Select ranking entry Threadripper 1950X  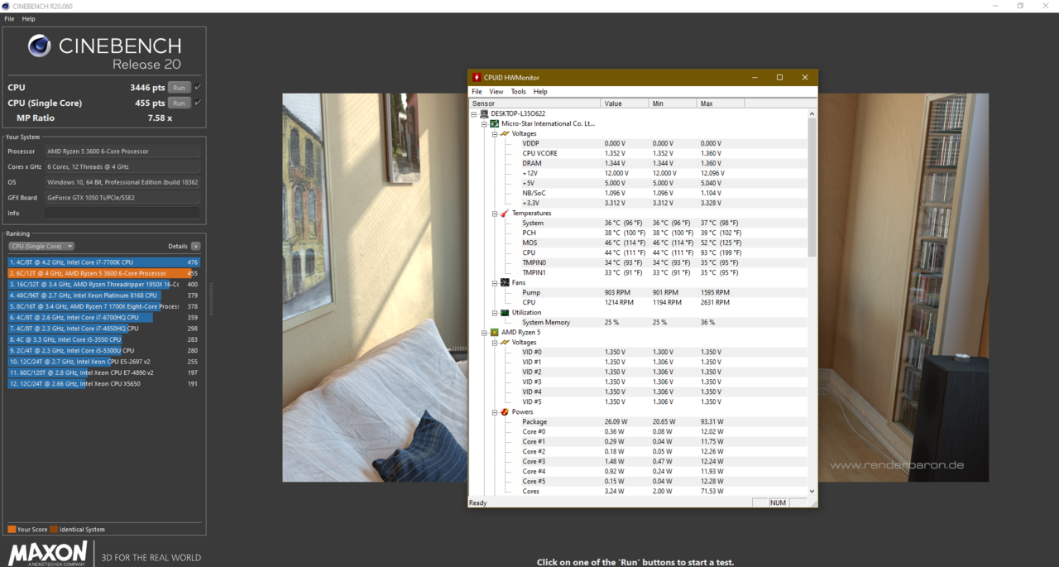pos(103,284)
